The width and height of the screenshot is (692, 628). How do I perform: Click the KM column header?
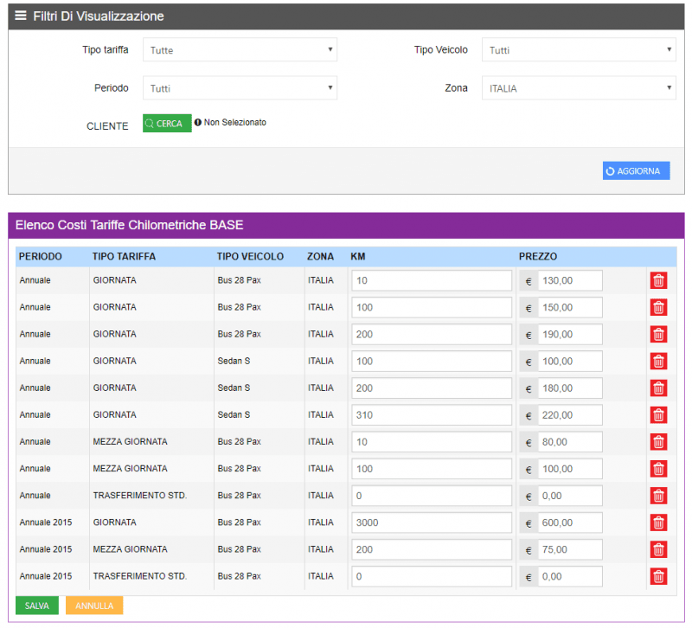tap(358, 256)
